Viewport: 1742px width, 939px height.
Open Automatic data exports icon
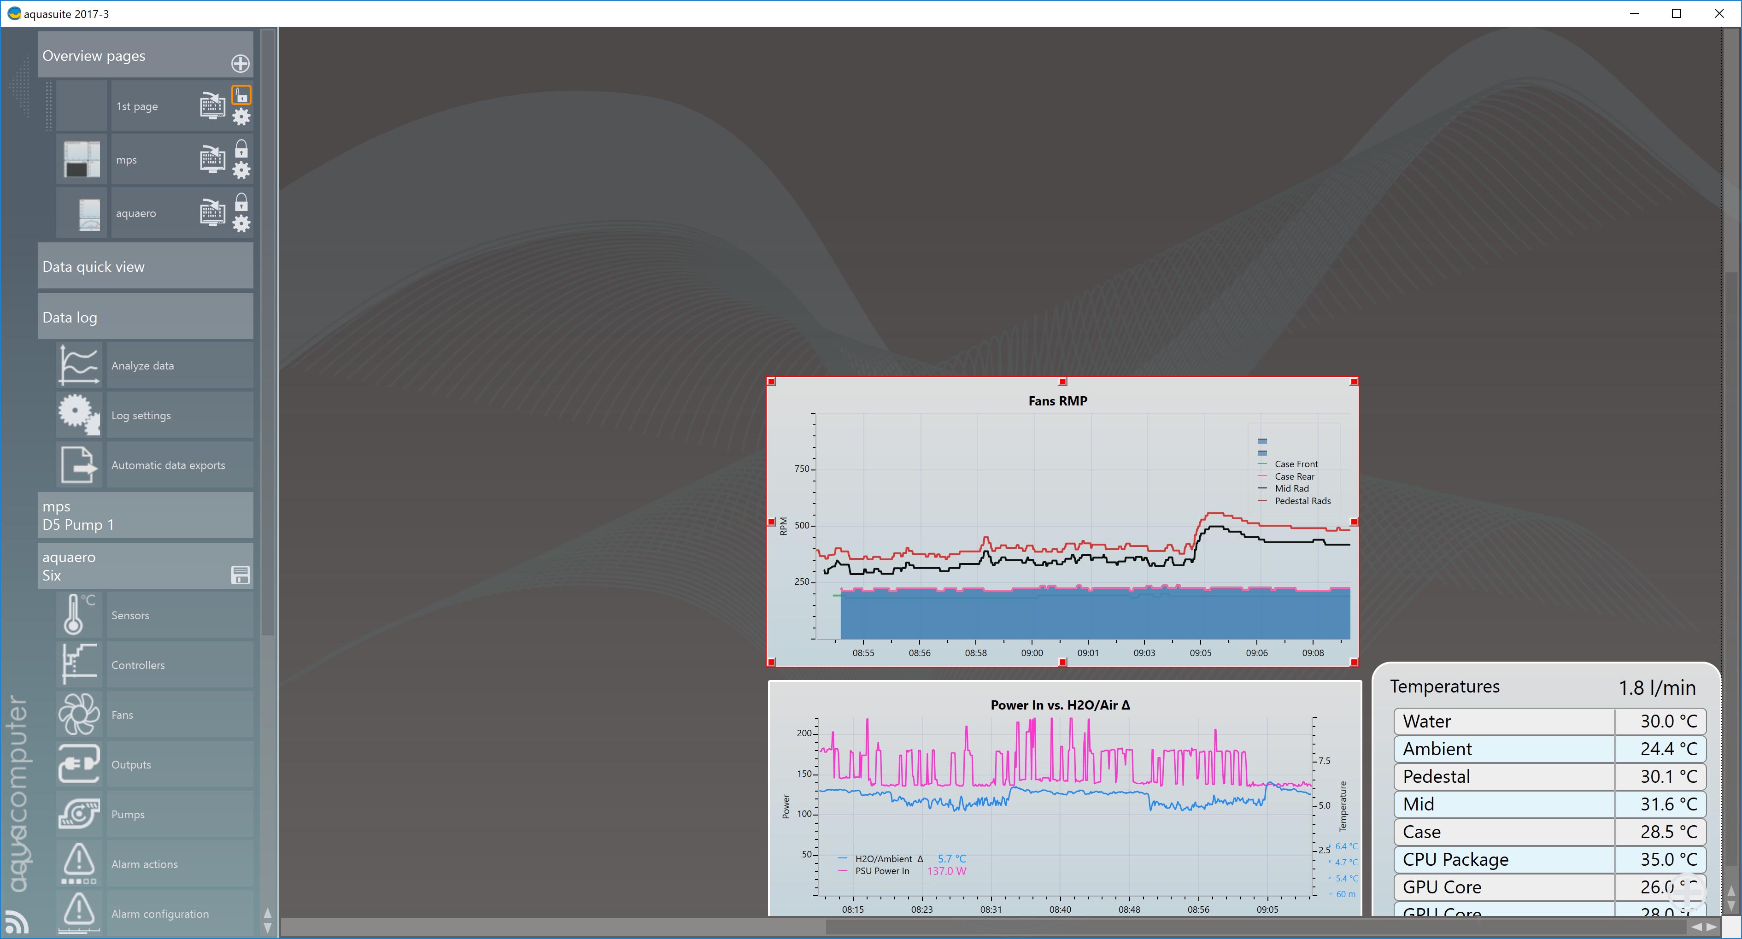[x=79, y=465]
